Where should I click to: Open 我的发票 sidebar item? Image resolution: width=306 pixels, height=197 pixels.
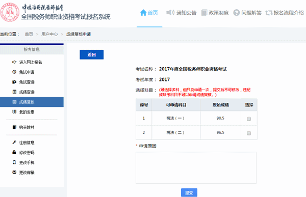[27, 112]
